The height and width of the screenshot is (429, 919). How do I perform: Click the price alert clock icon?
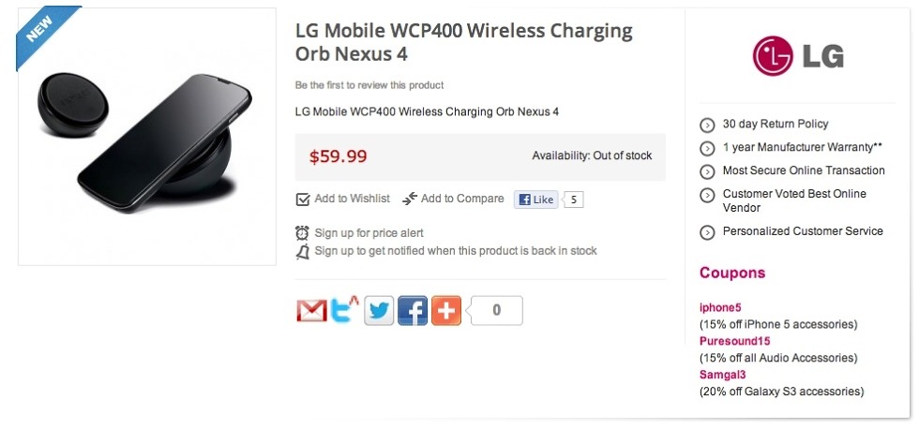(303, 232)
